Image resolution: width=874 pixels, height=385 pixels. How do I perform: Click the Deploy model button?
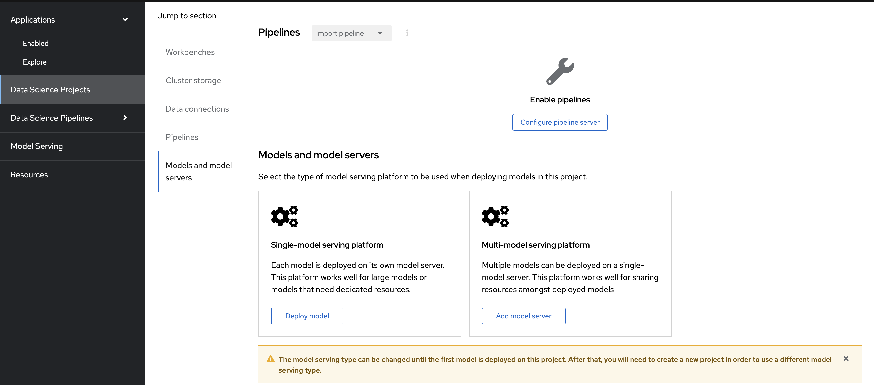pyautogui.click(x=307, y=315)
